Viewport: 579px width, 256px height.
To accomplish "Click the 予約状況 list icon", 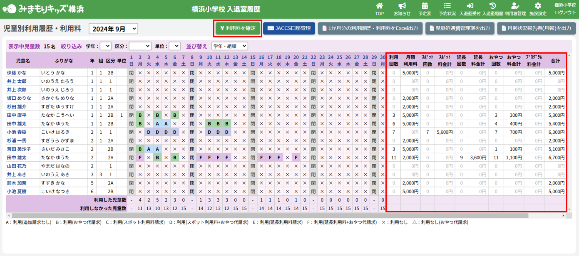I will click(x=447, y=6).
